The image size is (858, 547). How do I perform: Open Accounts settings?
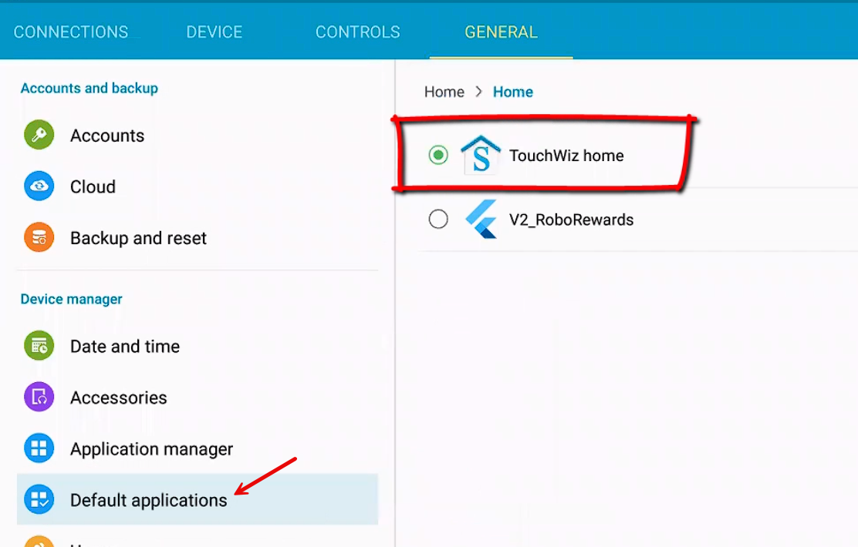198,135
